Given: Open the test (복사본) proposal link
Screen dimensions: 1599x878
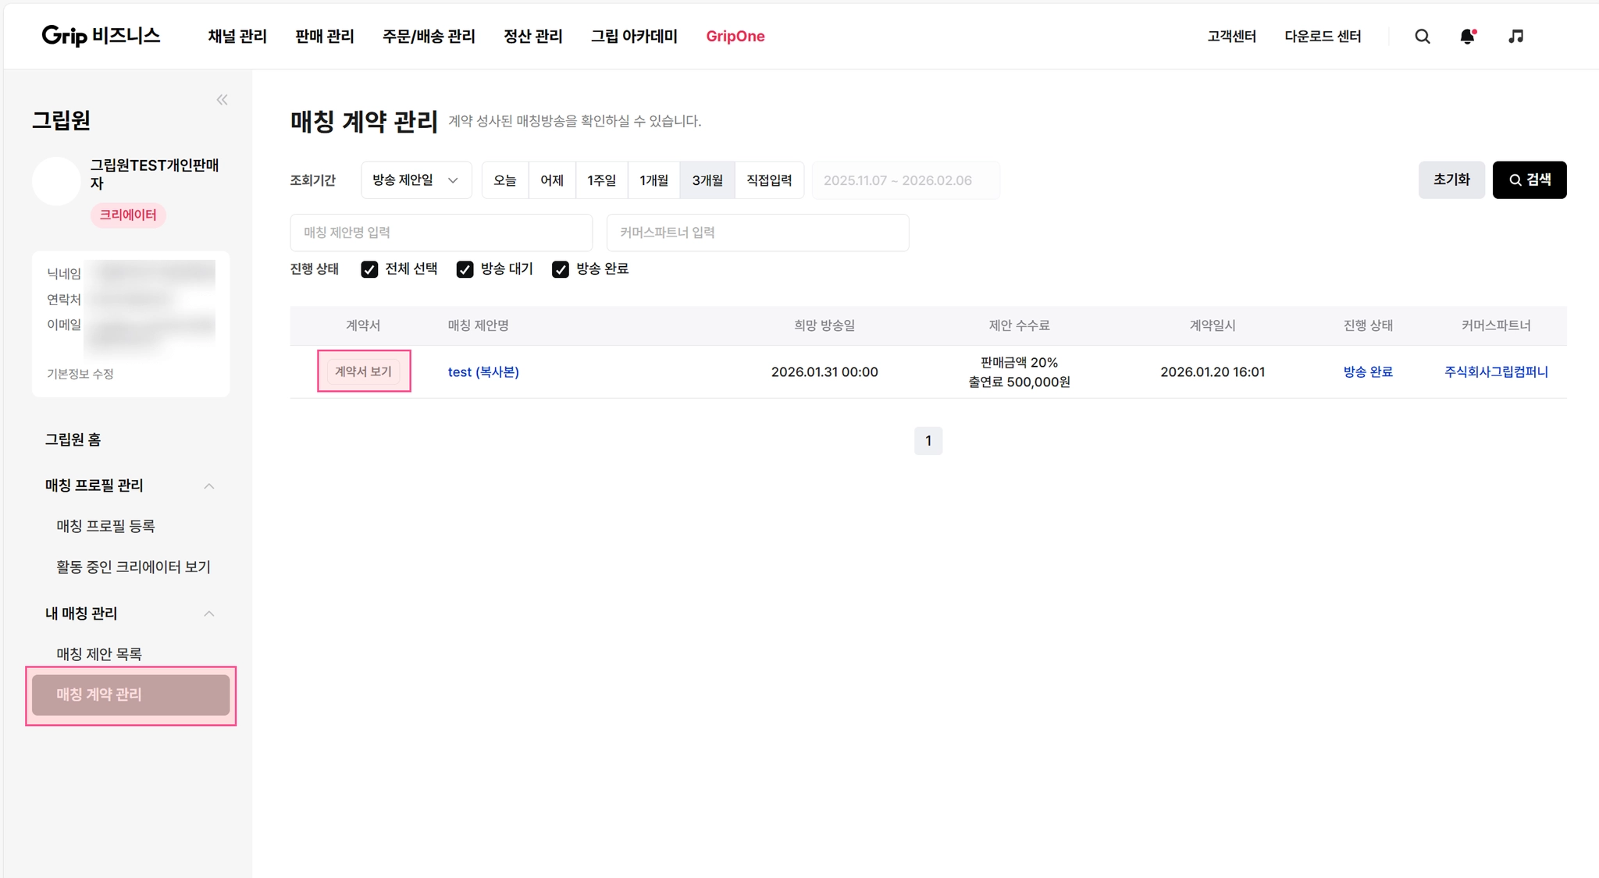Looking at the screenshot, I should pyautogui.click(x=483, y=372).
